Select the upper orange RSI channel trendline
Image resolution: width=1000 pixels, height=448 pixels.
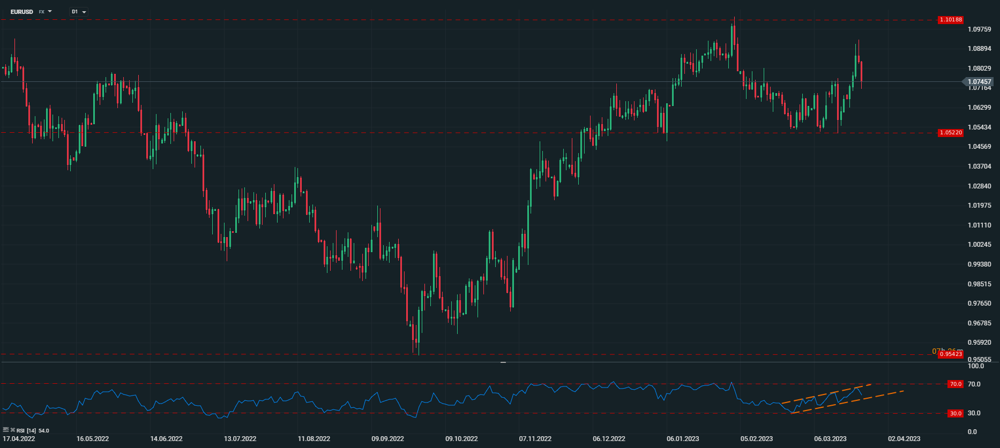pyautogui.click(x=826, y=393)
